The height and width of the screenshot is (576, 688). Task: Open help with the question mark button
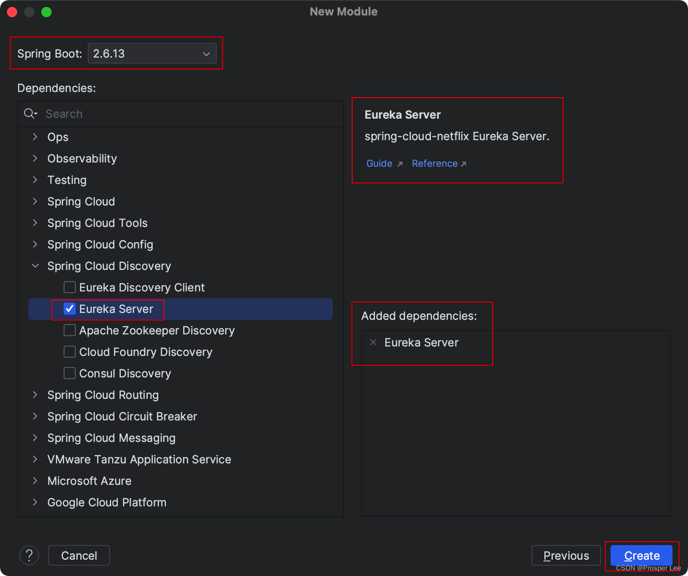(29, 555)
